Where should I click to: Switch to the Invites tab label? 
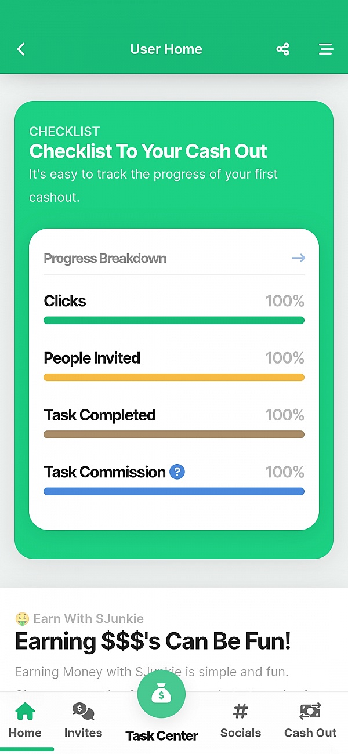coord(83,733)
